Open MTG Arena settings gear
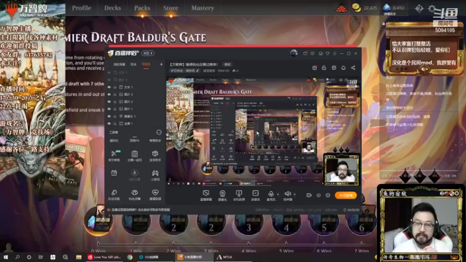 click(432, 8)
